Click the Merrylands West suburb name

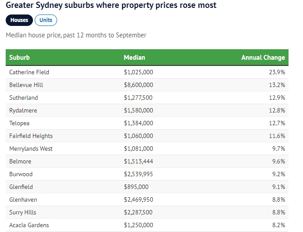pos(31,149)
